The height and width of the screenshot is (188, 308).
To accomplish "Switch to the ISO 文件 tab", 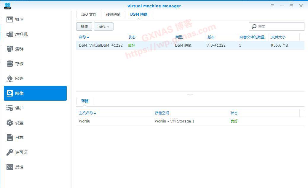I will pyautogui.click(x=89, y=14).
